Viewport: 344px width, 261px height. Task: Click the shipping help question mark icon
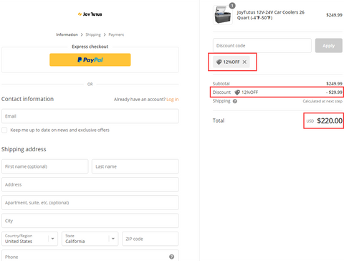pyautogui.click(x=235, y=101)
